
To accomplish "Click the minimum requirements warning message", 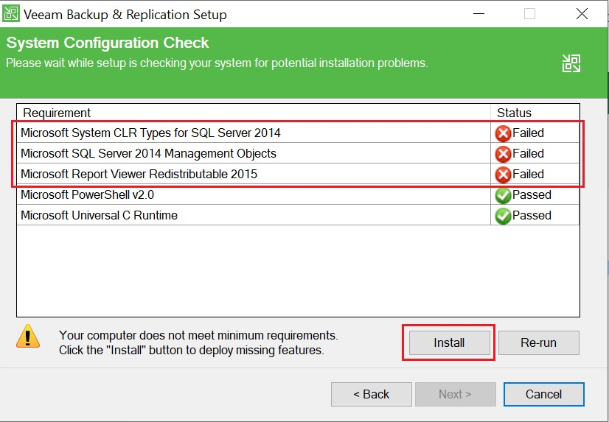I will 198,342.
